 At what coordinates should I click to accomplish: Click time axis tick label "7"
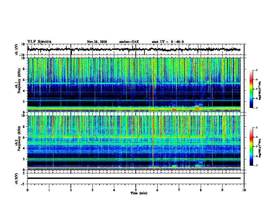click(x=179, y=190)
